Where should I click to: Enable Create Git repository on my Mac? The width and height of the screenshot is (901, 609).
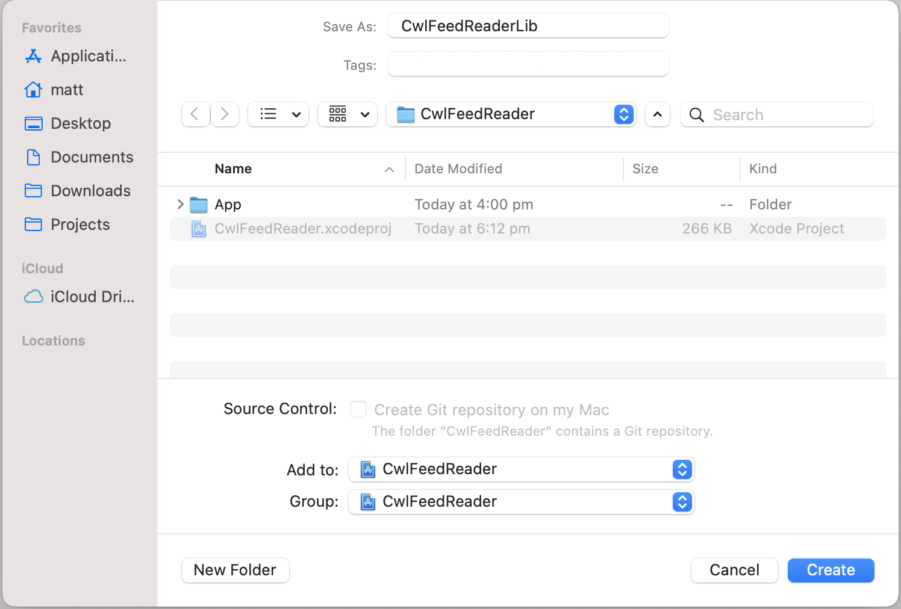[358, 410]
